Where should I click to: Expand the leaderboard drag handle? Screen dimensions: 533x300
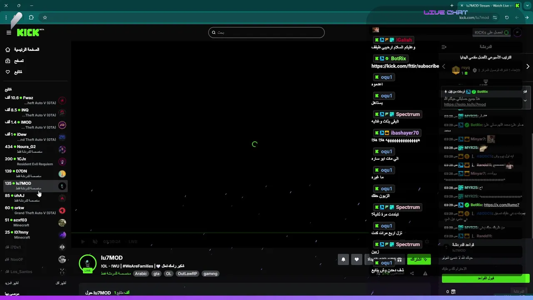point(486,82)
